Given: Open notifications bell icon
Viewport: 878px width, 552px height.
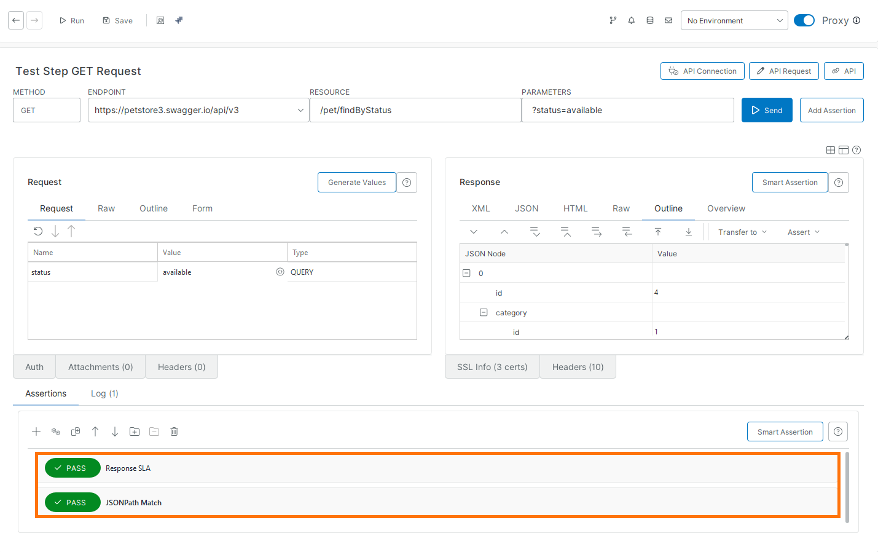Looking at the screenshot, I should coord(631,20).
